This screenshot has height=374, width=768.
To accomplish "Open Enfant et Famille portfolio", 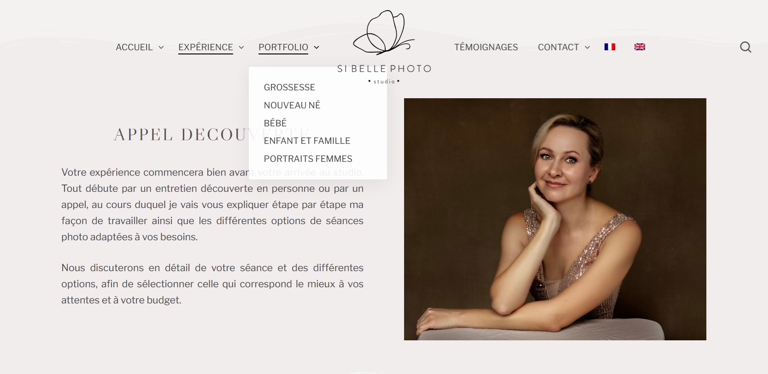I will pyautogui.click(x=307, y=141).
